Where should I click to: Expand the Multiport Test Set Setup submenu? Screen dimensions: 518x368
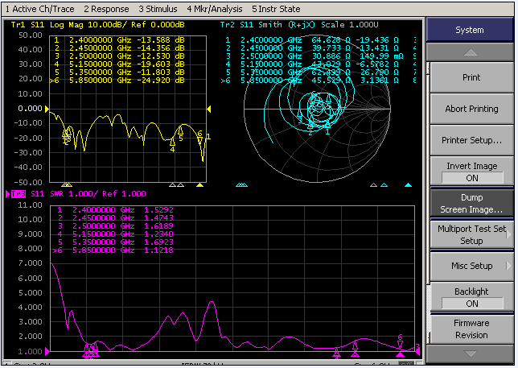tap(471, 234)
